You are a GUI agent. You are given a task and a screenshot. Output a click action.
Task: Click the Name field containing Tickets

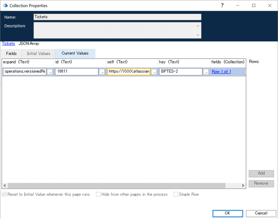(117, 17)
